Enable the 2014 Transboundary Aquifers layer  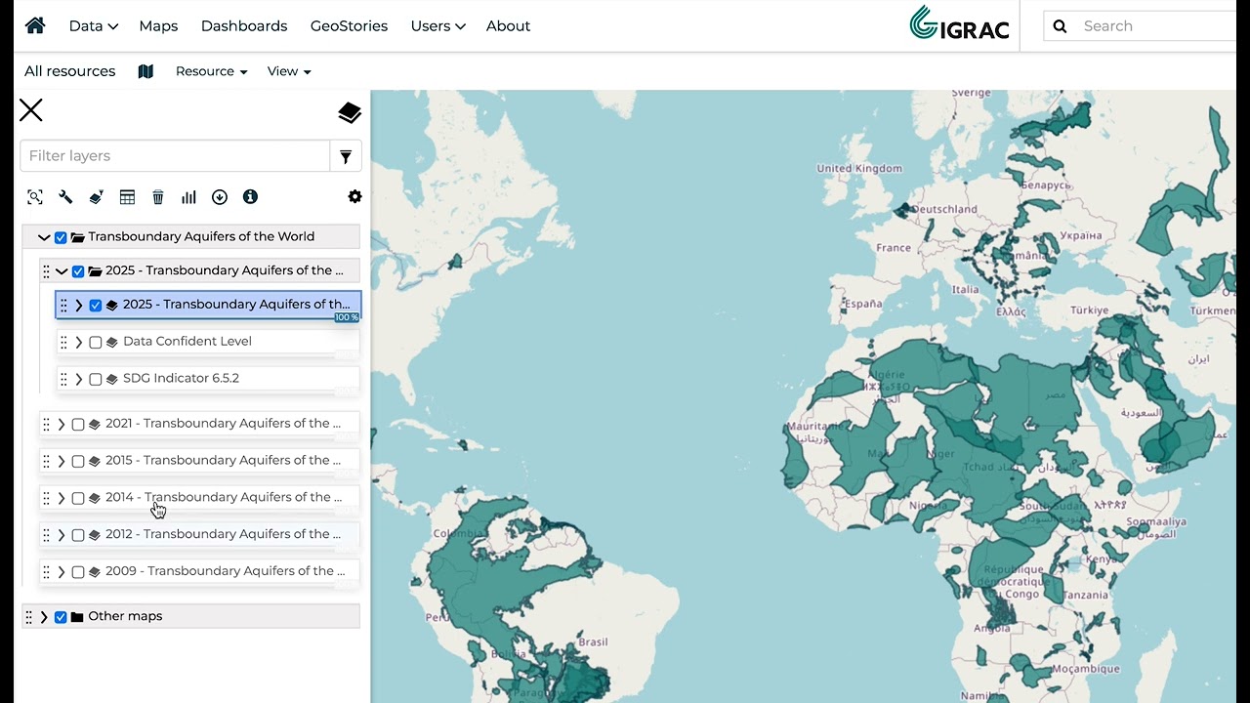(78, 498)
